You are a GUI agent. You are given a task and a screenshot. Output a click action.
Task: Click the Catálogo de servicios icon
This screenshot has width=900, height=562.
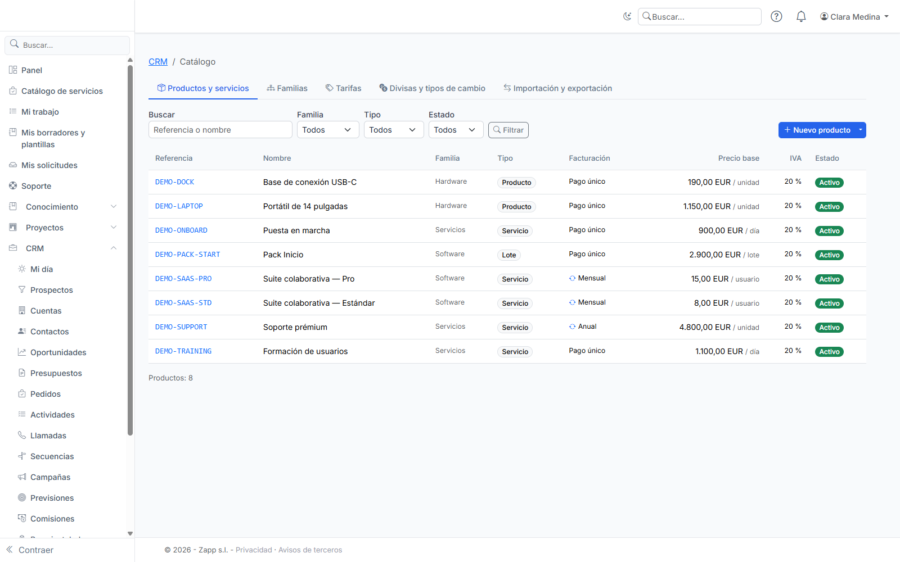13,90
